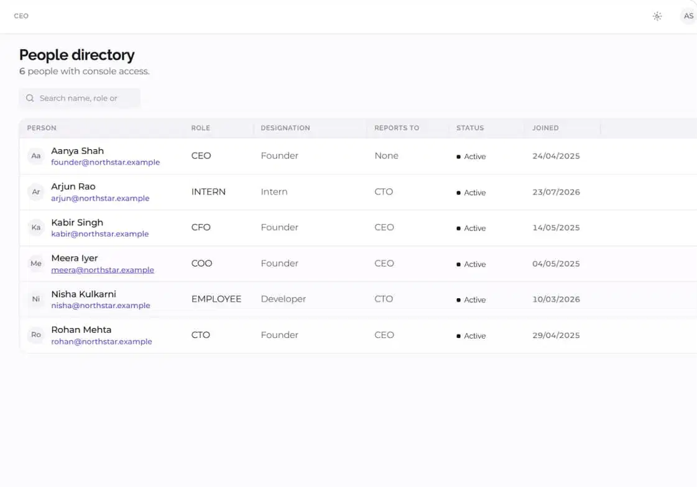The image size is (697, 487).
Task: Click joined date 04/05/2025
Action: [556, 264]
